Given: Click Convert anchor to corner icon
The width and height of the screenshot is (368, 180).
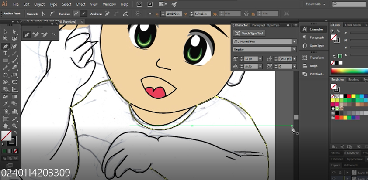Looking at the screenshot, I should point(43,14).
